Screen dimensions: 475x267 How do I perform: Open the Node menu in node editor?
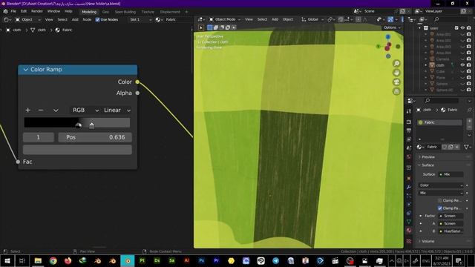(x=87, y=20)
